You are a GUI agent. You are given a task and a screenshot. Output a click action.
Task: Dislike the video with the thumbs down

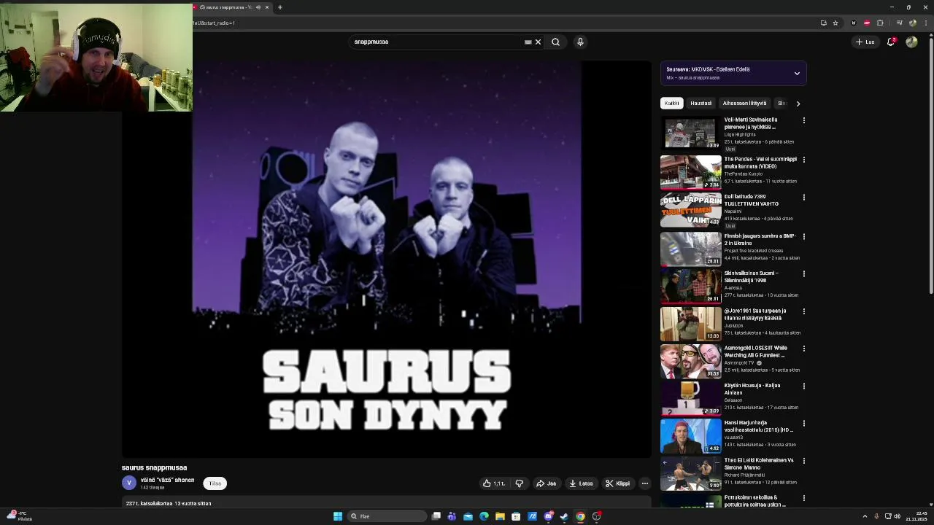coord(519,483)
